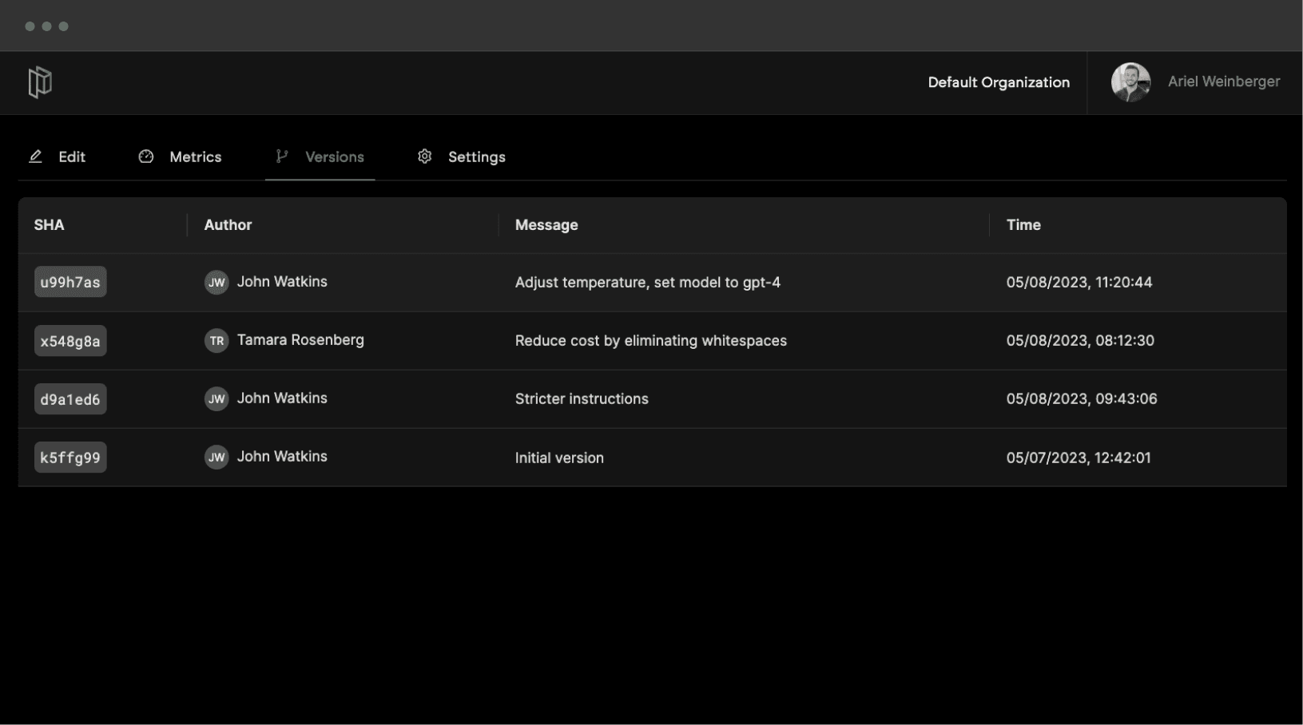
Task: Select the x548g8a SHA badge
Action: 70,341
